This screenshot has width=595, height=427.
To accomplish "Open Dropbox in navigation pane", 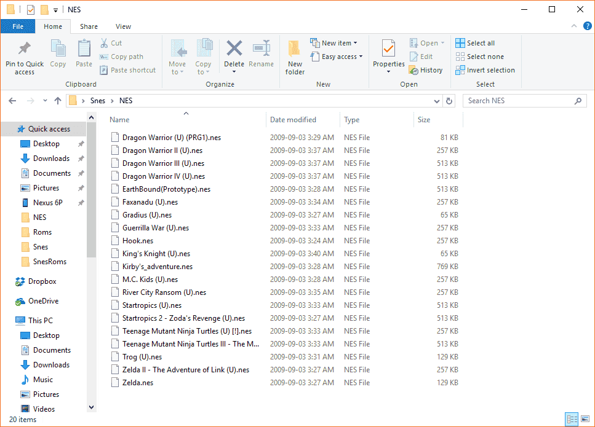I will coord(36,281).
